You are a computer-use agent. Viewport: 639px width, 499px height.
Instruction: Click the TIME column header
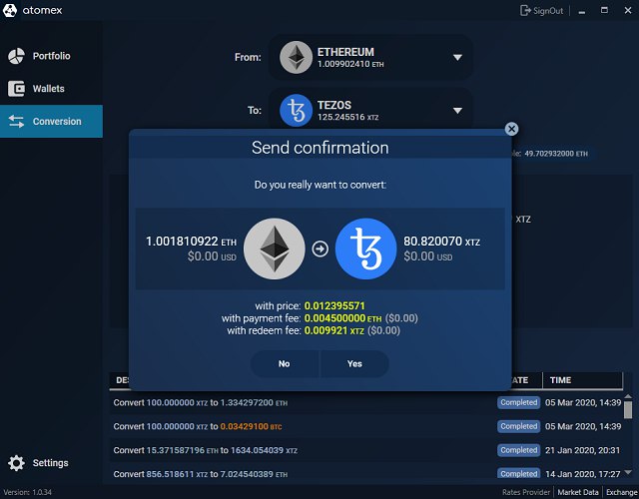click(x=583, y=380)
